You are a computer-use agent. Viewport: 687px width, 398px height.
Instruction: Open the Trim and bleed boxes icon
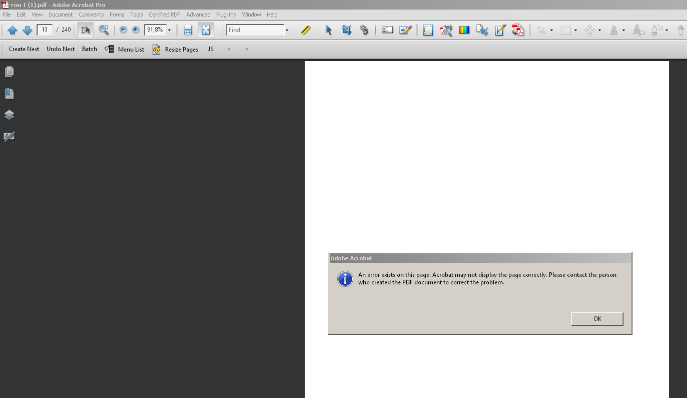(x=428, y=30)
